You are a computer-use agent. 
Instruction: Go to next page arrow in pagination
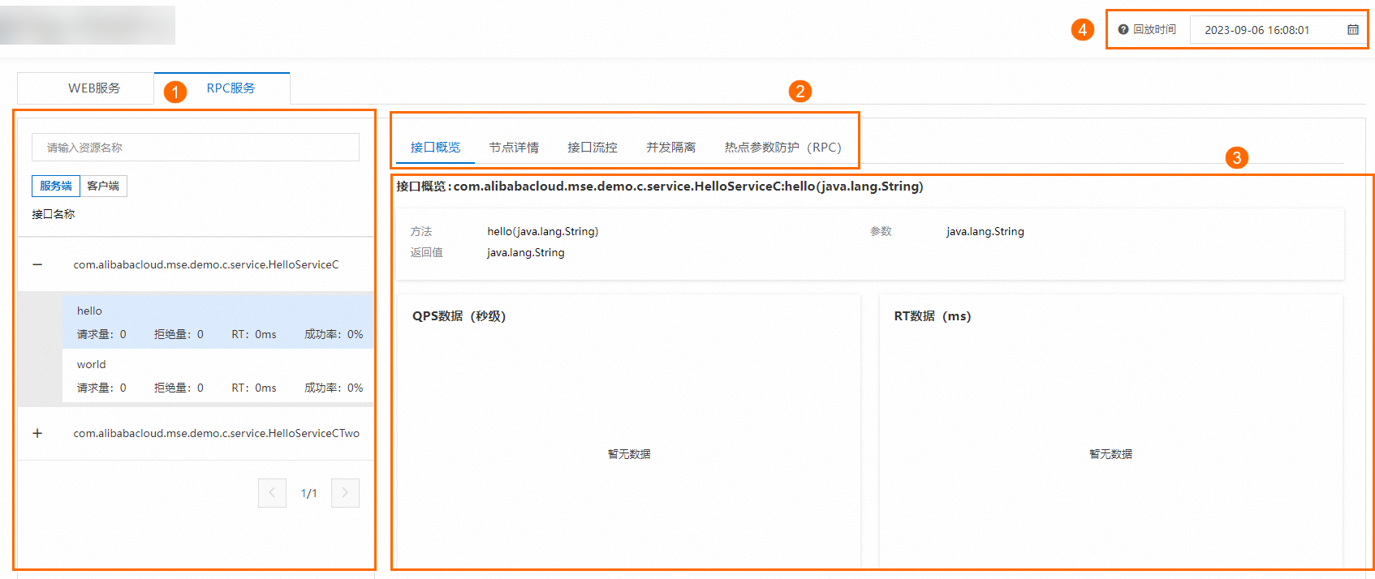pos(345,493)
